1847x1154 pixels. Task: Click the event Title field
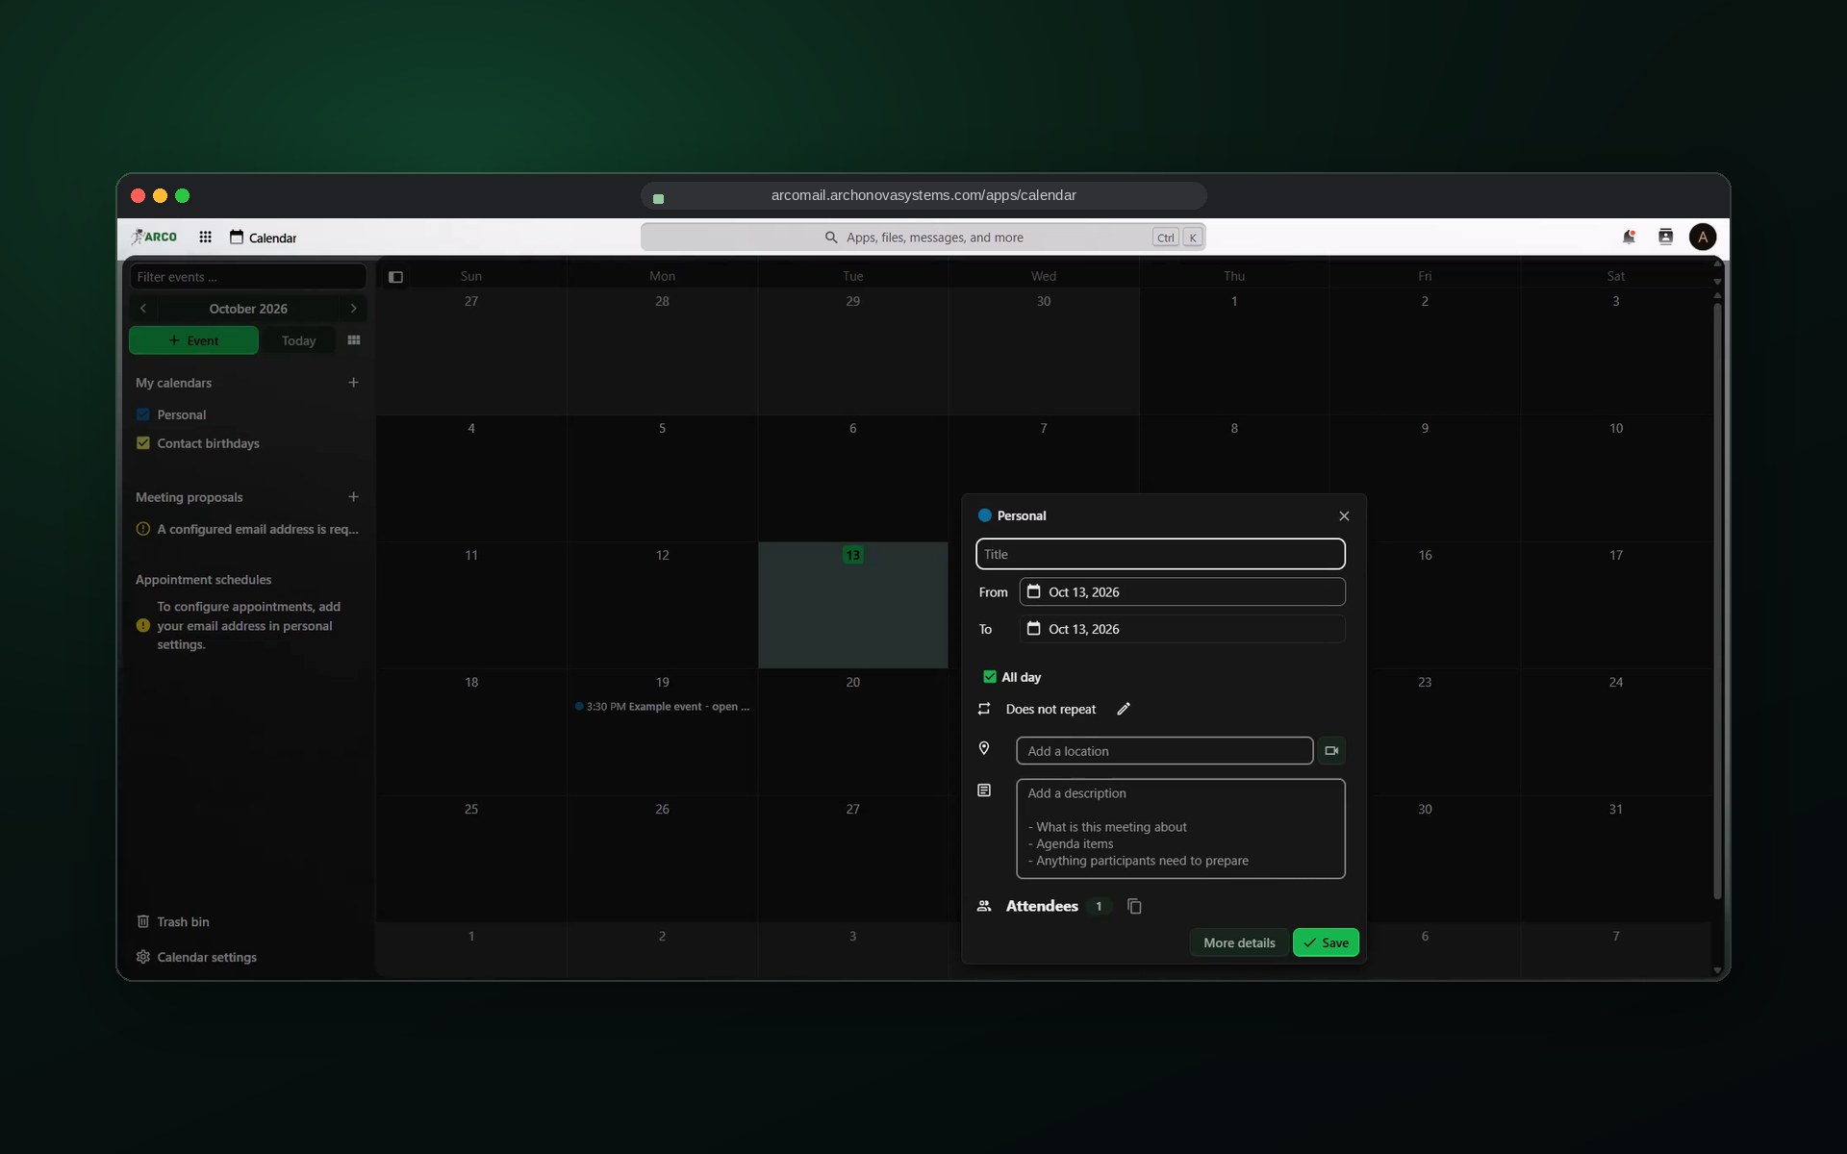click(x=1160, y=555)
